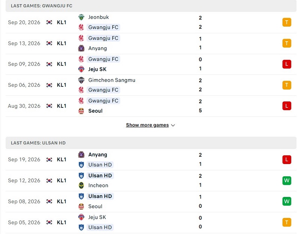Click South Korea flag on Sep 20 match
This screenshot has width=300, height=234.
[49, 22]
